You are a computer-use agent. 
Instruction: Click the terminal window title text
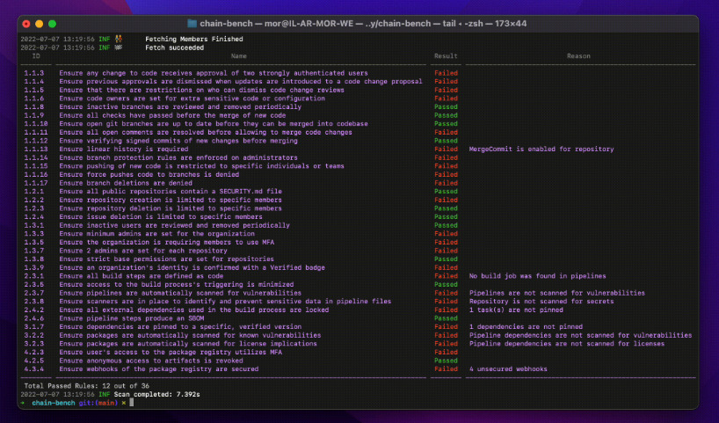[363, 24]
